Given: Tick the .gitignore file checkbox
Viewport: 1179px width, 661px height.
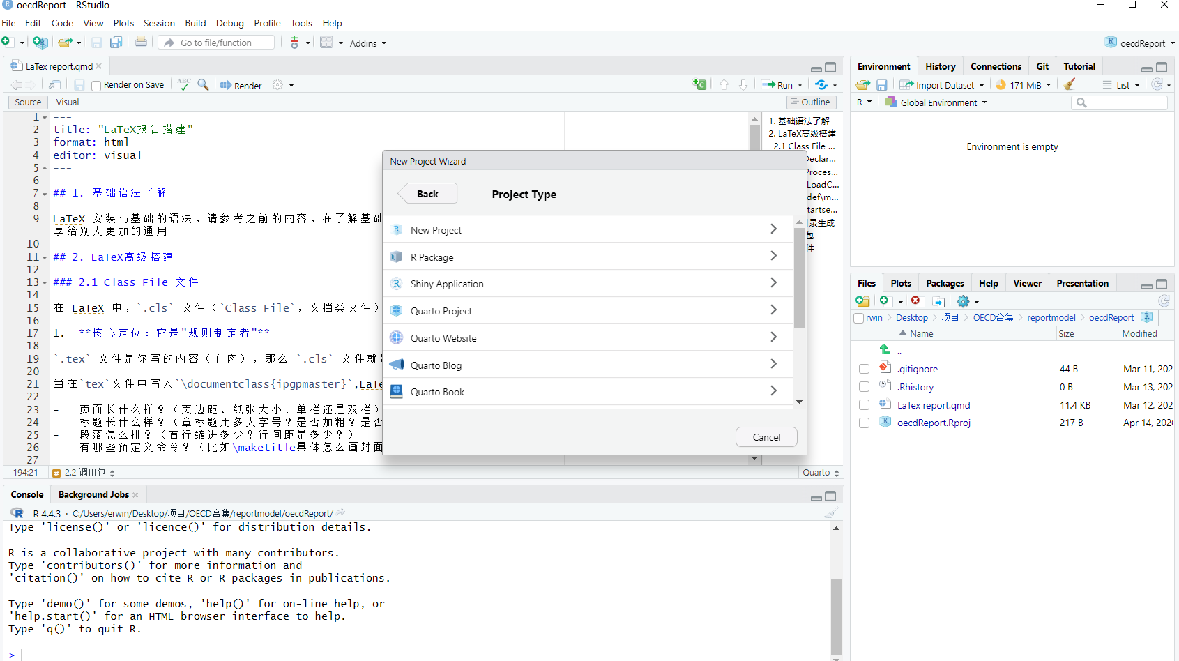Looking at the screenshot, I should click(864, 369).
